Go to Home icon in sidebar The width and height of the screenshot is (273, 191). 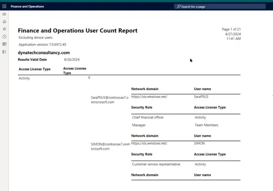click(4, 21)
